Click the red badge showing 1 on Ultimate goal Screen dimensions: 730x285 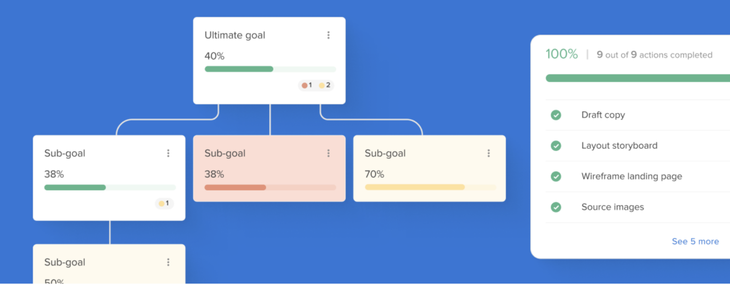pyautogui.click(x=306, y=85)
